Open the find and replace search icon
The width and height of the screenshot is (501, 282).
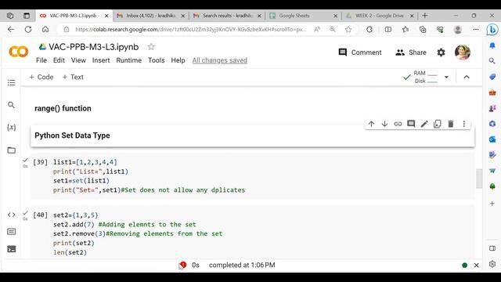[11, 105]
